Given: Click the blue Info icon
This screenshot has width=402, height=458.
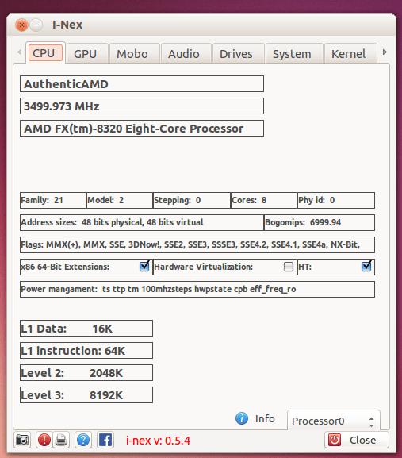Looking at the screenshot, I should coord(242,418).
